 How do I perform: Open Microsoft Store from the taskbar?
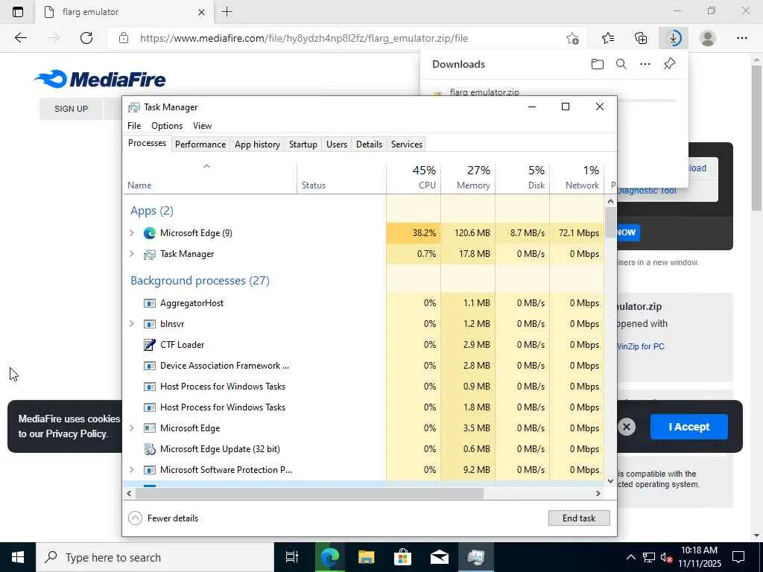click(402, 557)
